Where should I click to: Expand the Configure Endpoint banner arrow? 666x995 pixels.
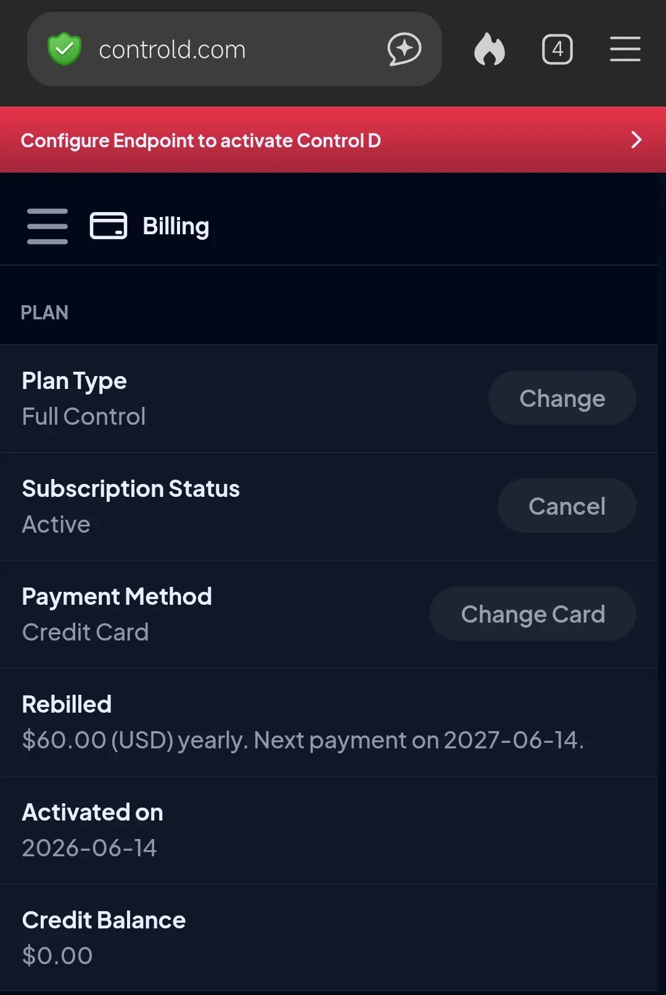click(636, 140)
